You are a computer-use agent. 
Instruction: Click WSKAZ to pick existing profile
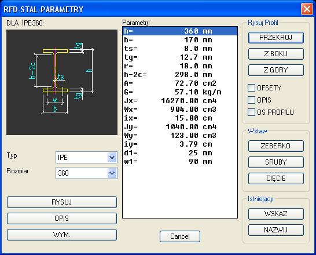275,214
